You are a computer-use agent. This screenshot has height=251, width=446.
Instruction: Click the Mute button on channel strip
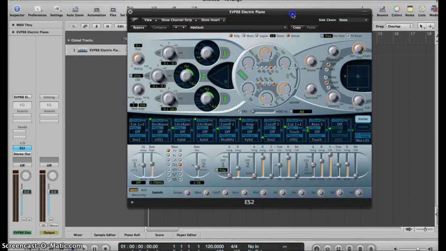coord(24,220)
